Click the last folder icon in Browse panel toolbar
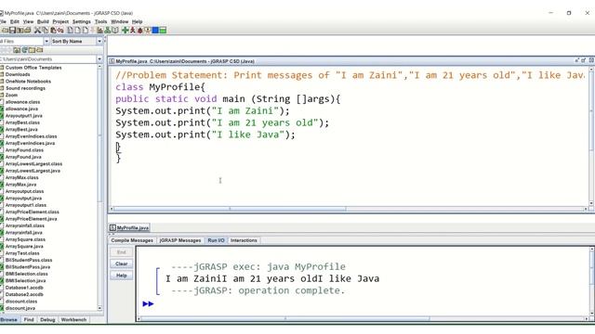595x334 pixels. point(40,50)
